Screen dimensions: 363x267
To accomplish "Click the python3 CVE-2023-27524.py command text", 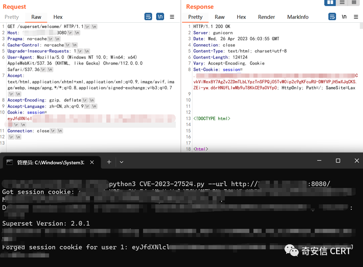I will [157, 184].
